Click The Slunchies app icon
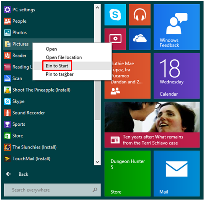 7,147
